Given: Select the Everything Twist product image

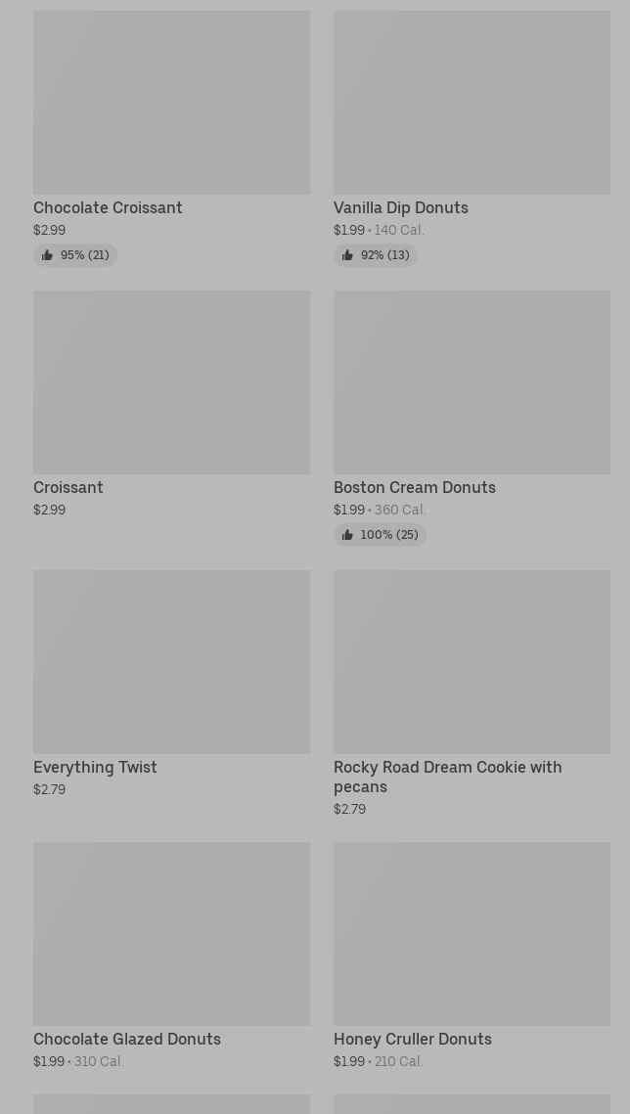Looking at the screenshot, I should (172, 661).
